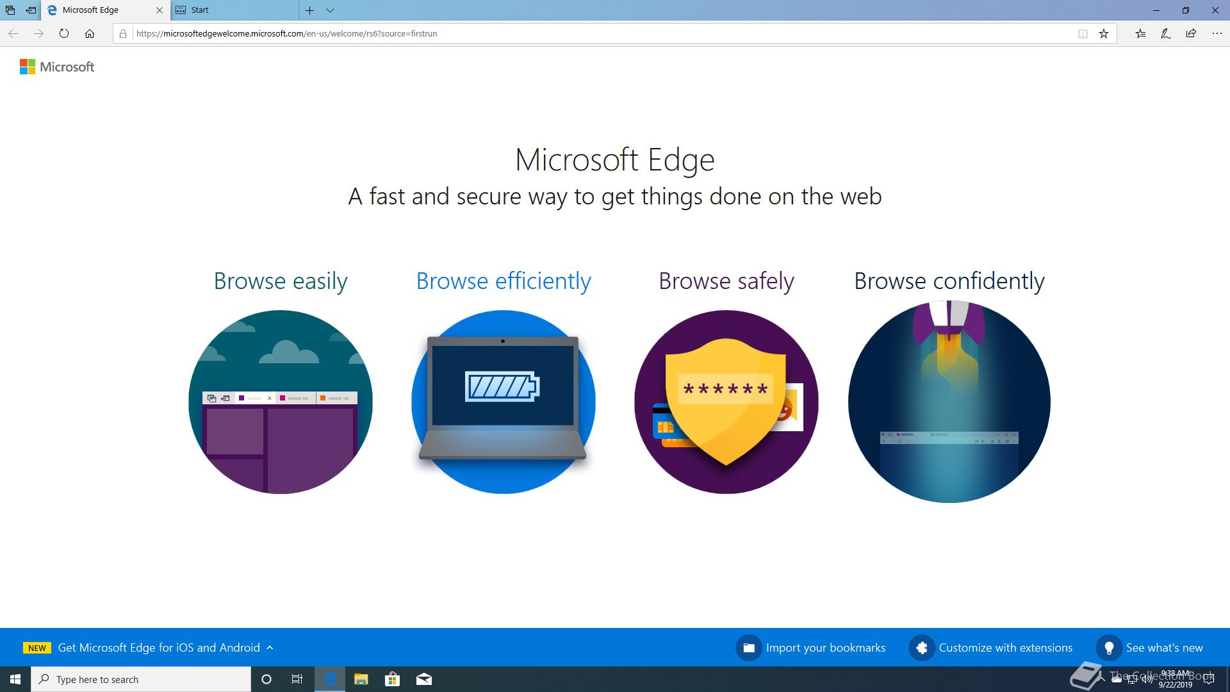Add this page to favorites star
The height and width of the screenshot is (692, 1230).
pyautogui.click(x=1104, y=33)
